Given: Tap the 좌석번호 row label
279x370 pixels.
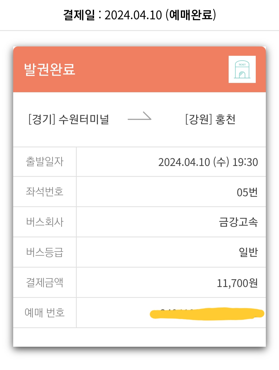Looking at the screenshot, I should 45,192.
